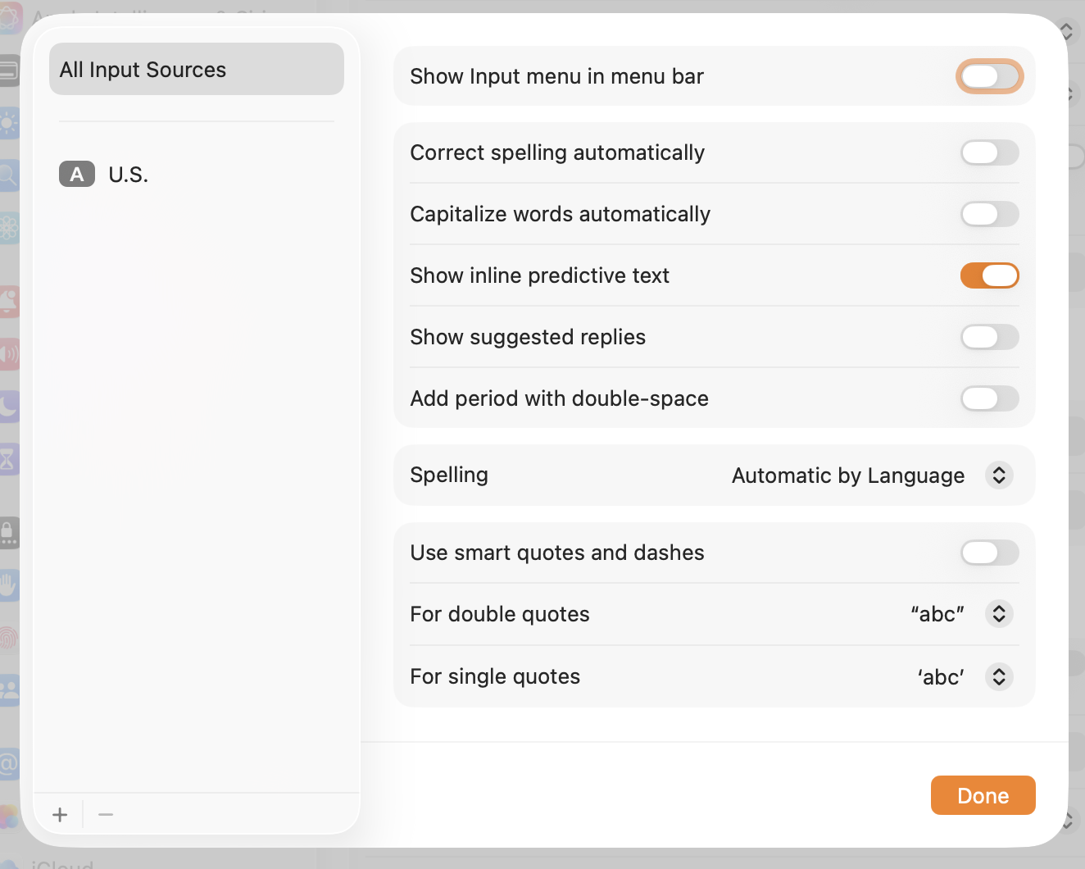Click the double quotes stepper chevron icon
1085x869 pixels.
pyautogui.click(x=999, y=614)
